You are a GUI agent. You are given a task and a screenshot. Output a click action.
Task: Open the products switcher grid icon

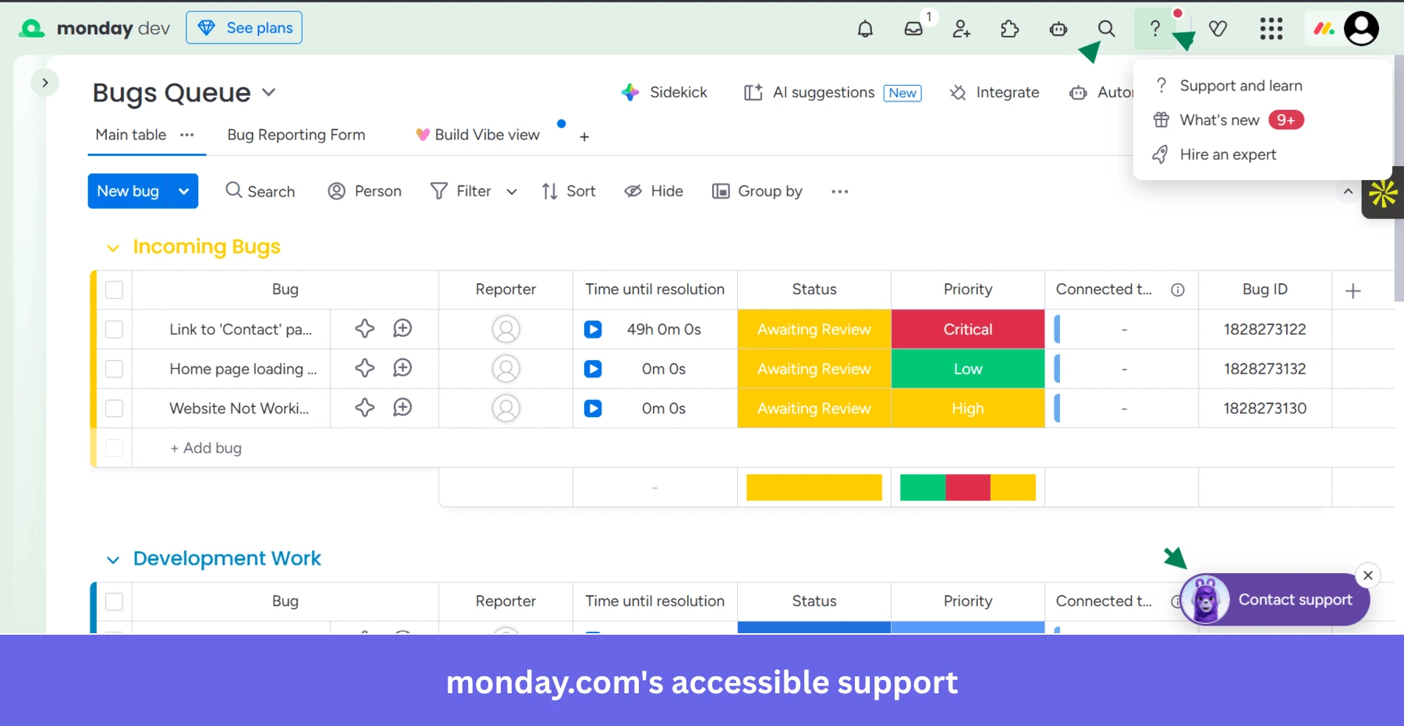coord(1271,29)
